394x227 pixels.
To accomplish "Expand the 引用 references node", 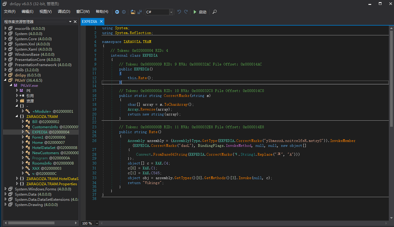I will [17, 96].
